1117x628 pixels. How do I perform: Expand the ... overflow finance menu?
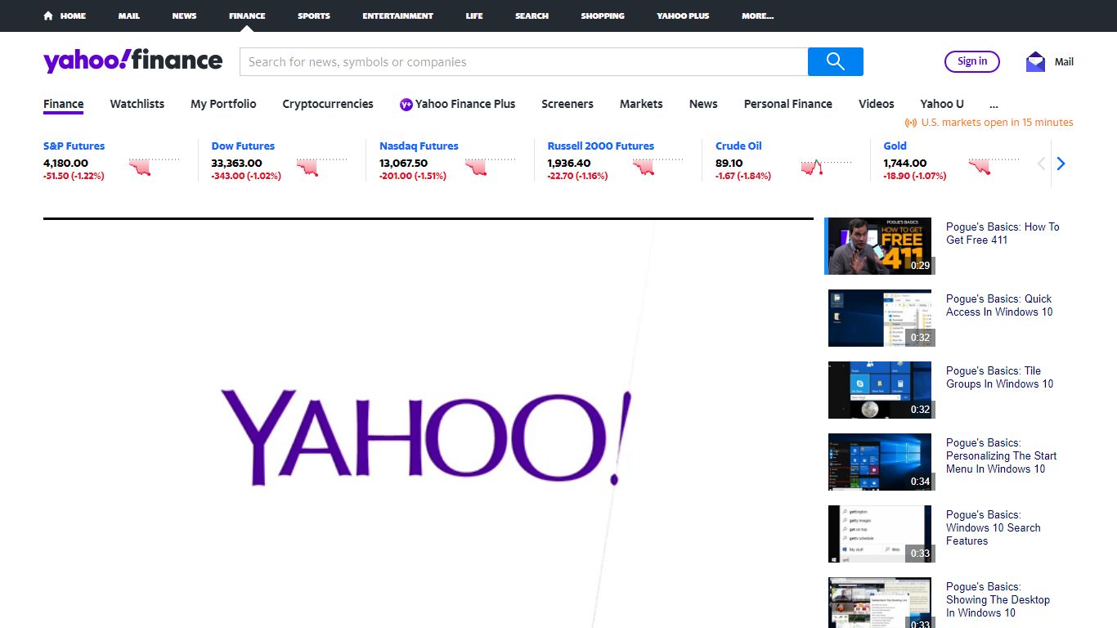pyautogui.click(x=994, y=104)
